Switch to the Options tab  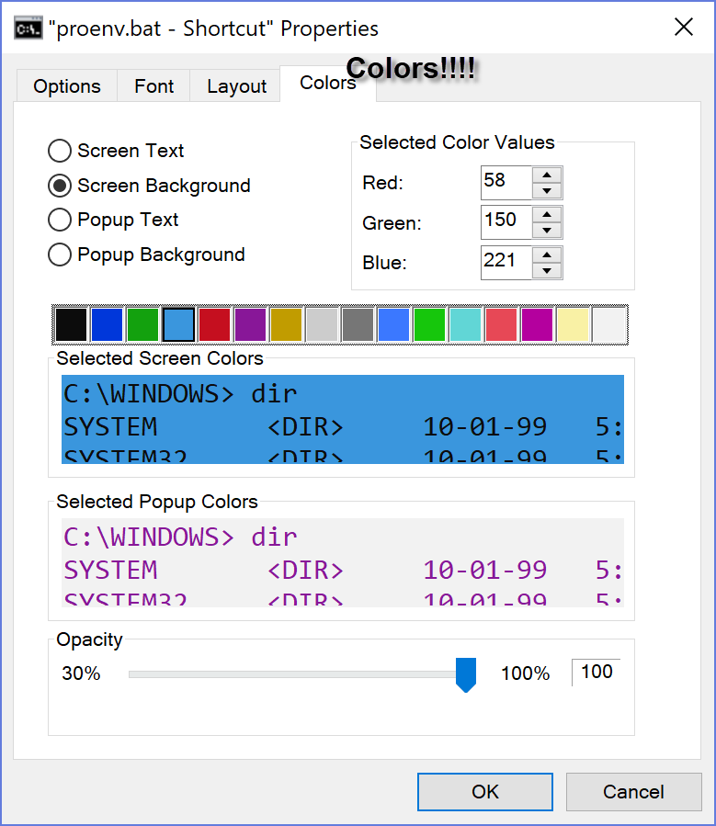(67, 85)
